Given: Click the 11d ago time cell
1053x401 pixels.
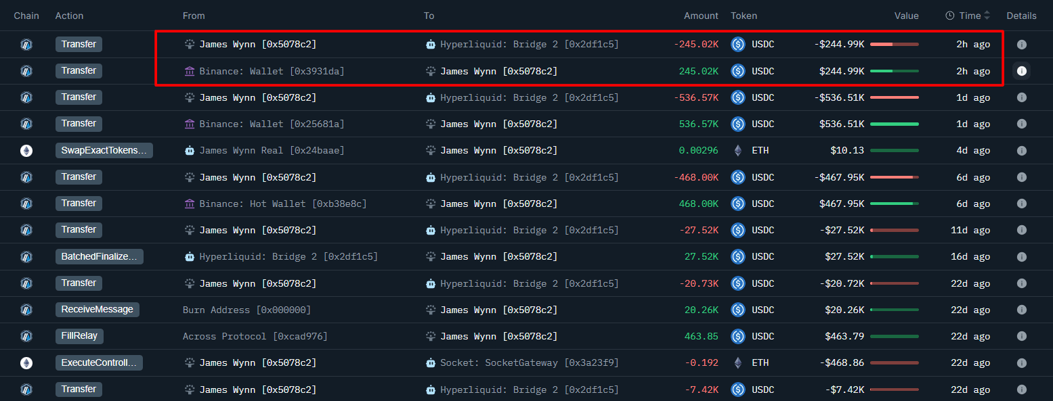Looking at the screenshot, I should [970, 230].
